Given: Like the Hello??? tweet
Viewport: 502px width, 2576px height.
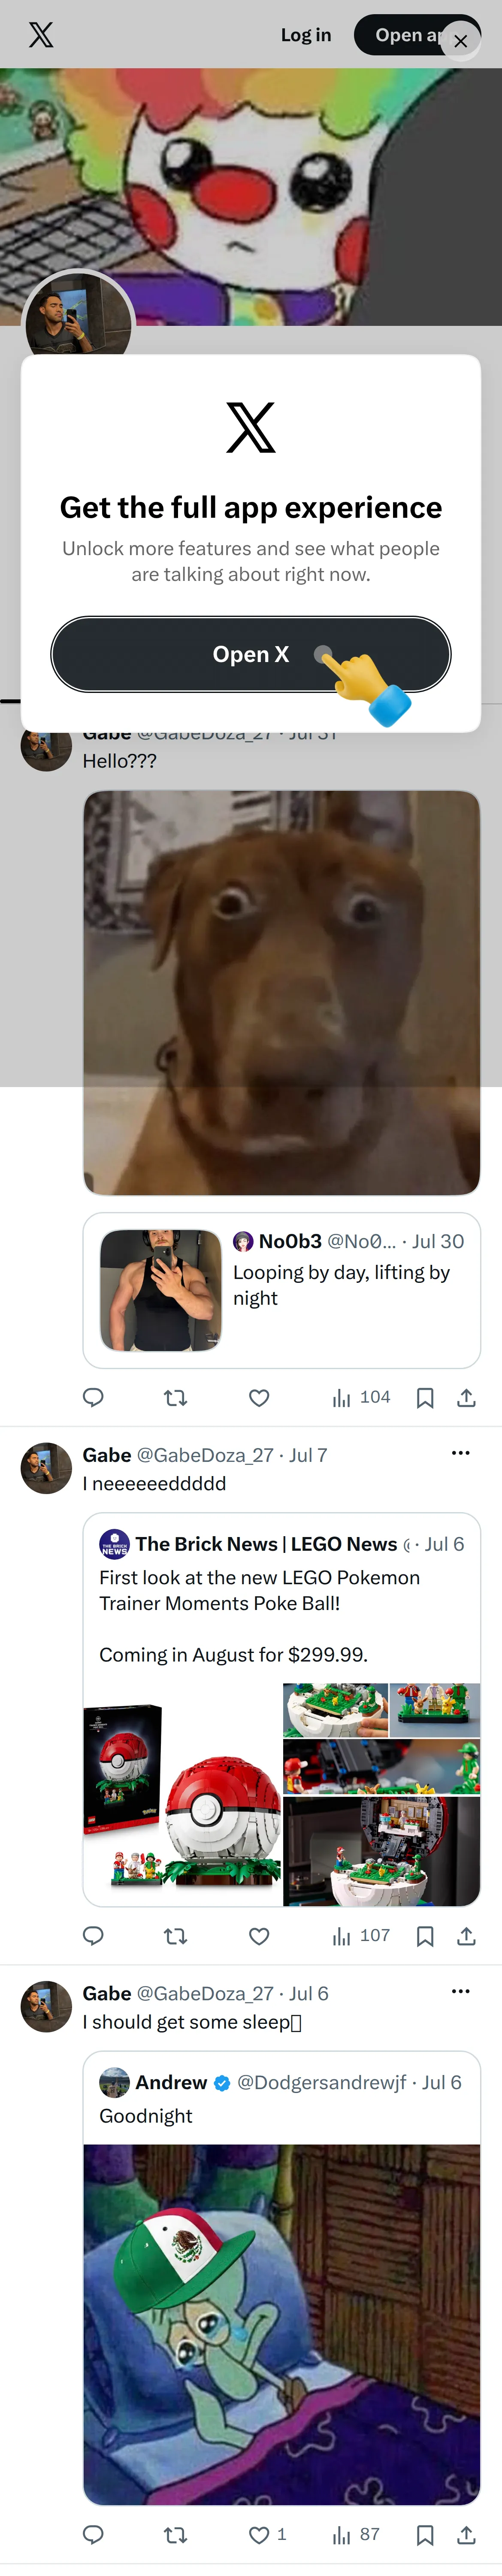Looking at the screenshot, I should (259, 1397).
